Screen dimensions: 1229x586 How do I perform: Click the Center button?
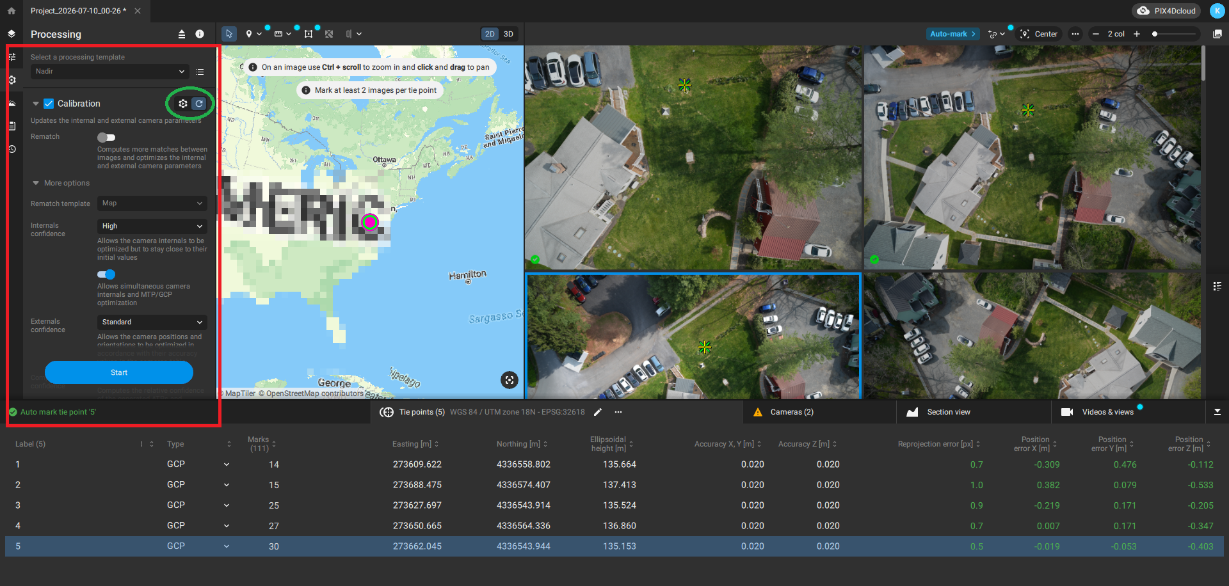tap(1038, 34)
